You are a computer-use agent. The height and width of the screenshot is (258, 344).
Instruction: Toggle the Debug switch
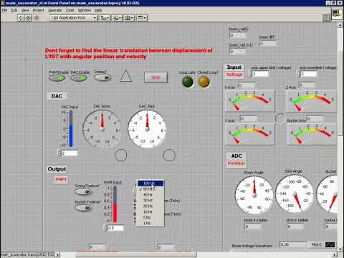[102, 77]
